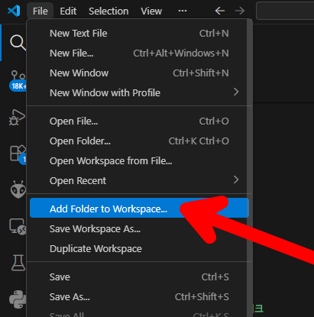This screenshot has width=314, height=317.
Task: Expand New Window with Profile submenu
Action: point(139,93)
